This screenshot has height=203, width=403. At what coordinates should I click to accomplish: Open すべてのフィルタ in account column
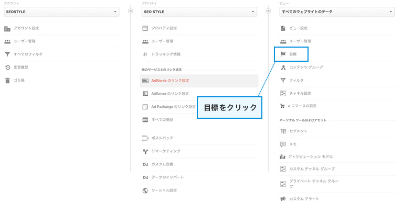pyautogui.click(x=28, y=54)
